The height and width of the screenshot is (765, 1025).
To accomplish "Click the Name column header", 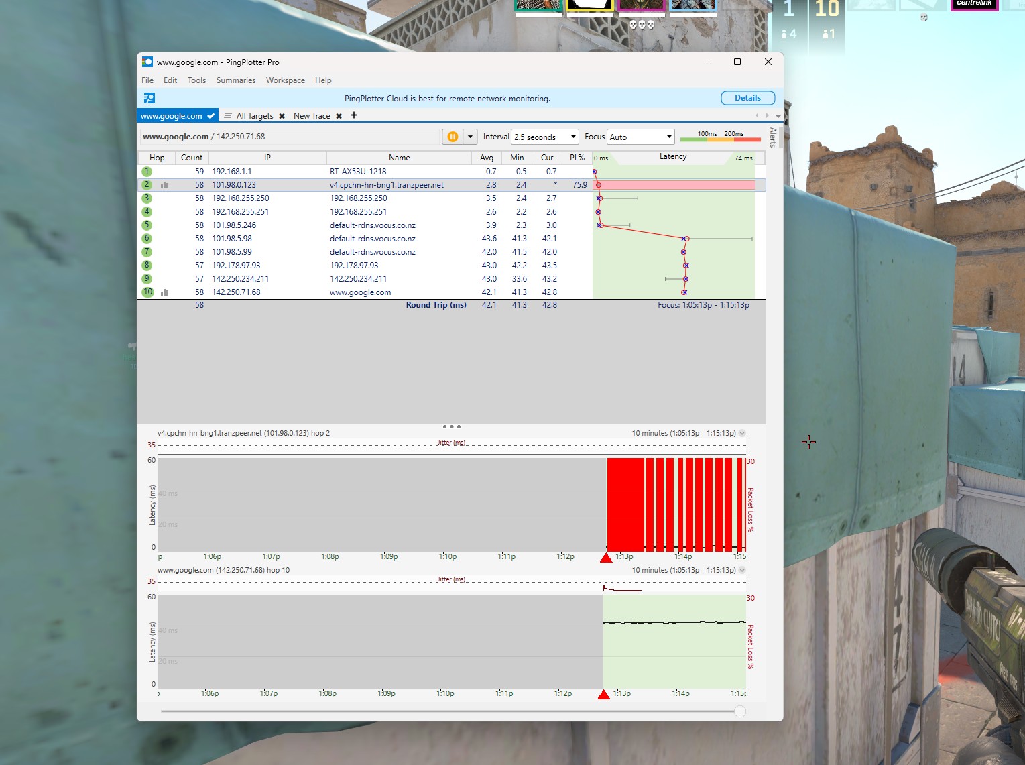I will tap(400, 158).
